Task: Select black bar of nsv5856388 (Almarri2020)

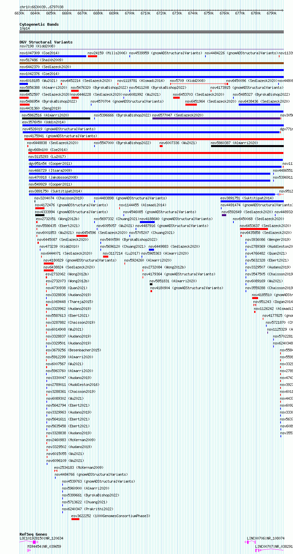Action: (x=24, y=91)
